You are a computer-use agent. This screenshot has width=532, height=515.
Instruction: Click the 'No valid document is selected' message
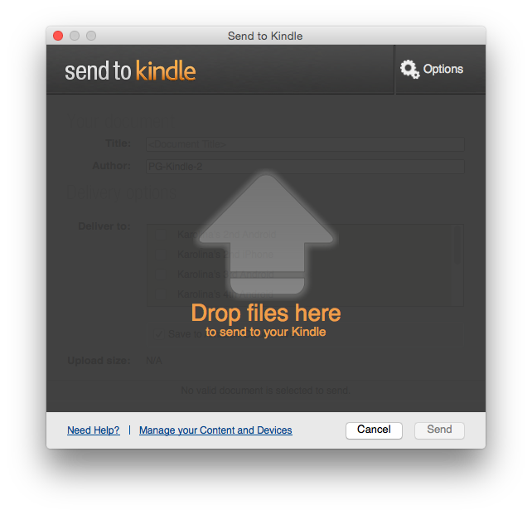265,391
